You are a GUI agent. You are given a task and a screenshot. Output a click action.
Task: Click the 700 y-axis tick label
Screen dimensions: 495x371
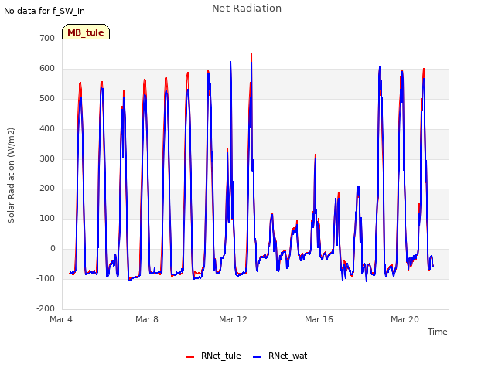tap(47, 38)
